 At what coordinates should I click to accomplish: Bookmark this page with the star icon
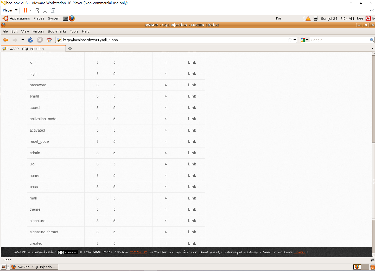pos(290,40)
